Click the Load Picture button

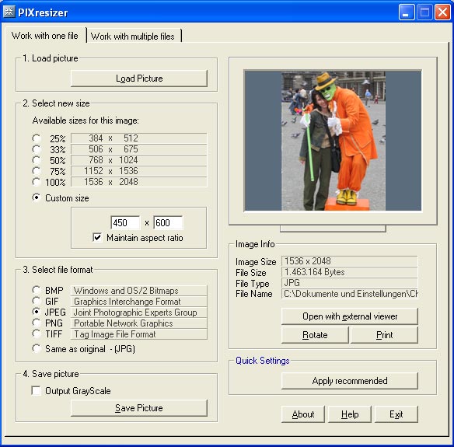coord(139,79)
